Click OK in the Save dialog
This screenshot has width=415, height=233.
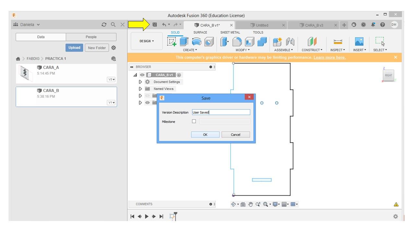point(205,135)
